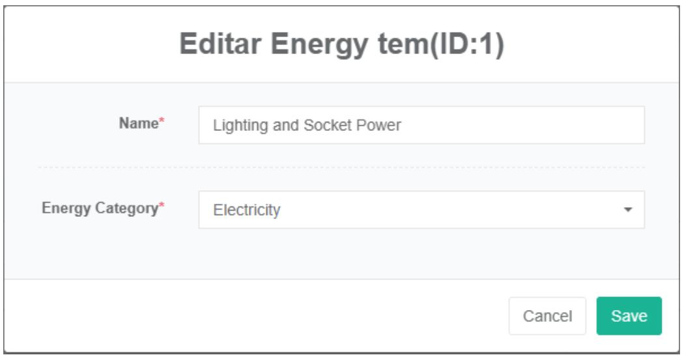This screenshot has height=355, width=682.
Task: Click the caret arrow of Energy Category
Action: tap(628, 210)
